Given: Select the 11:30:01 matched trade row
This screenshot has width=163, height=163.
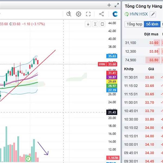Looking at the screenshot, I should tap(143, 77).
